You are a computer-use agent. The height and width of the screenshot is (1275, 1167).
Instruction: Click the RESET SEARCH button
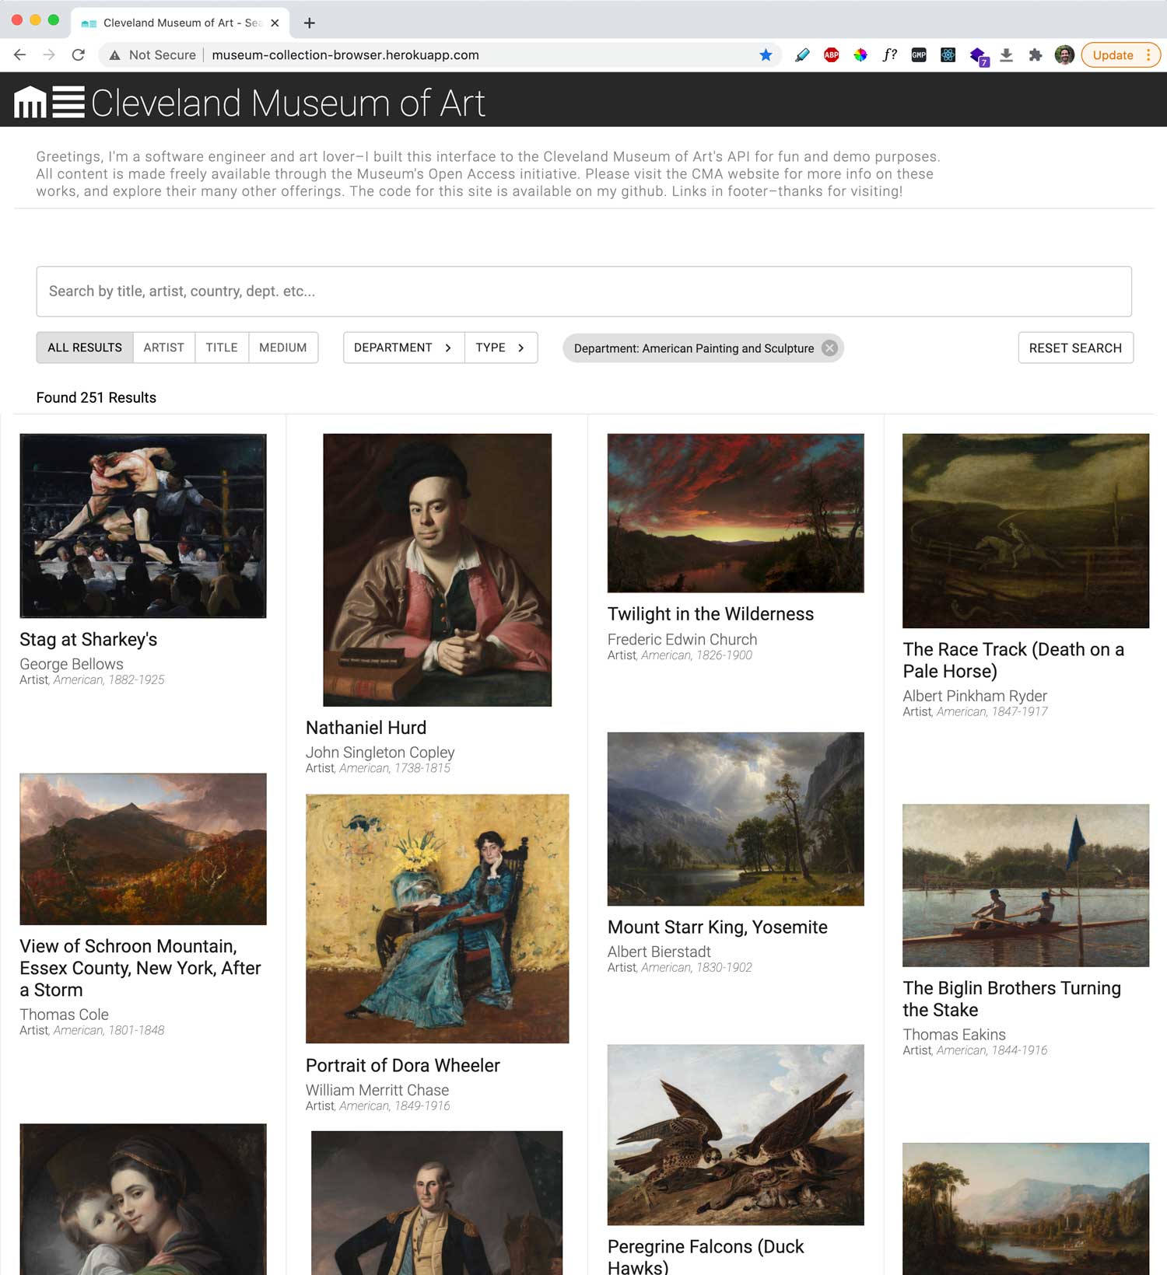(1075, 348)
